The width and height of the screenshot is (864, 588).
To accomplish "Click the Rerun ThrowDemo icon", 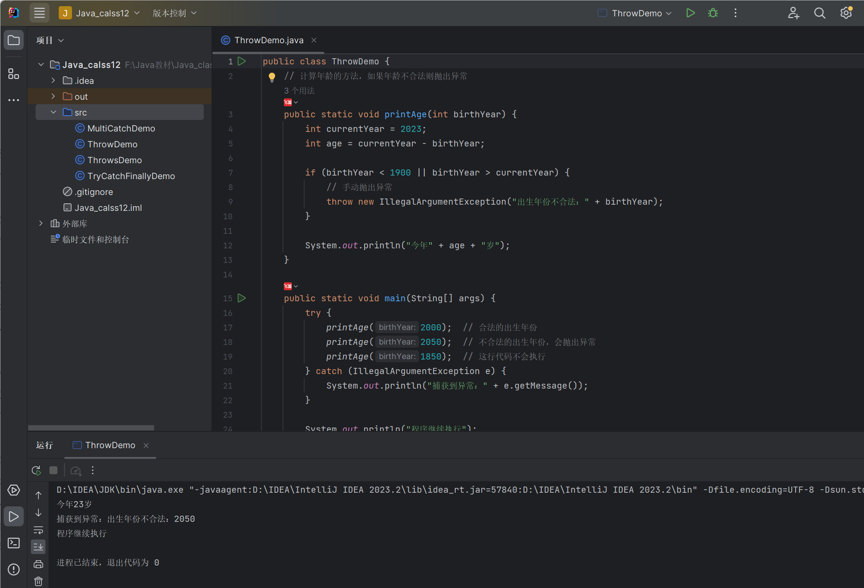I will 37,470.
